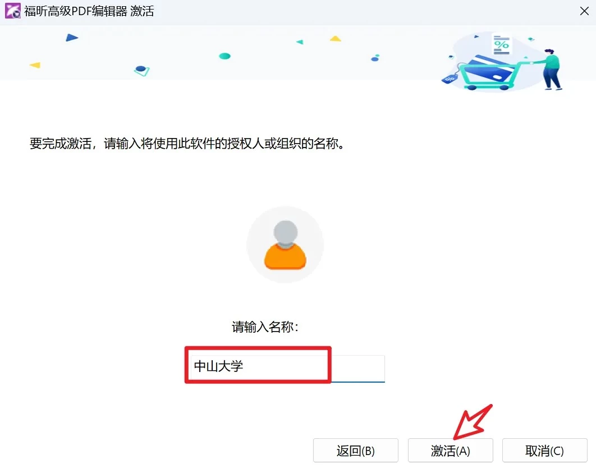Click the orange user avatar icon
This screenshot has width=596, height=473.
(x=285, y=245)
